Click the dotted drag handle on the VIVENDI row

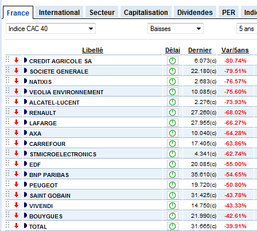7,205
